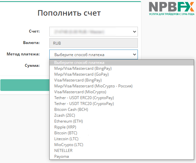Select Payoma payment method
The image size is (196, 163).
tap(122, 156)
